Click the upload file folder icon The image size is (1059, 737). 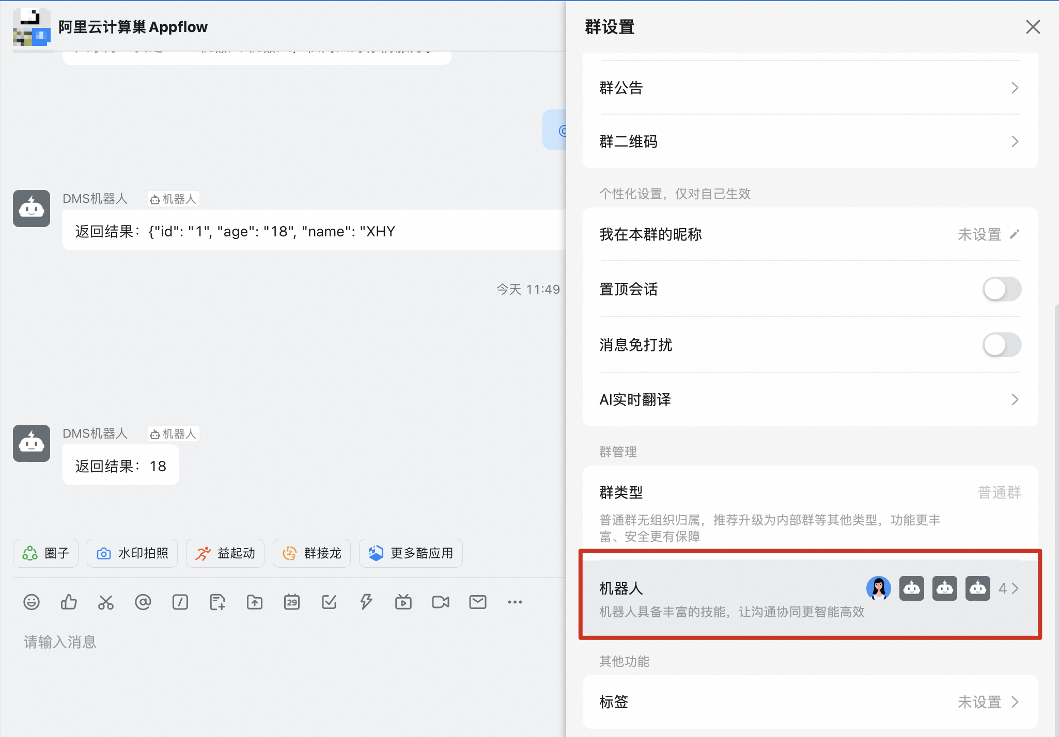click(255, 602)
